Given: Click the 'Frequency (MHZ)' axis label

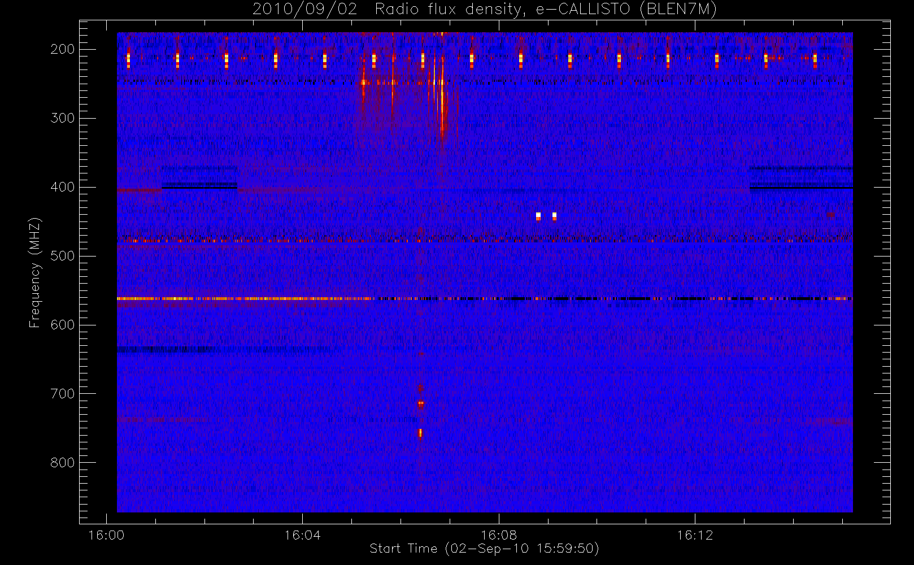Looking at the screenshot, I should tap(35, 273).
